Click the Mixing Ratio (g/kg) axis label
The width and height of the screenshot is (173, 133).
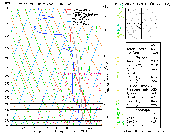coord(108,77)
